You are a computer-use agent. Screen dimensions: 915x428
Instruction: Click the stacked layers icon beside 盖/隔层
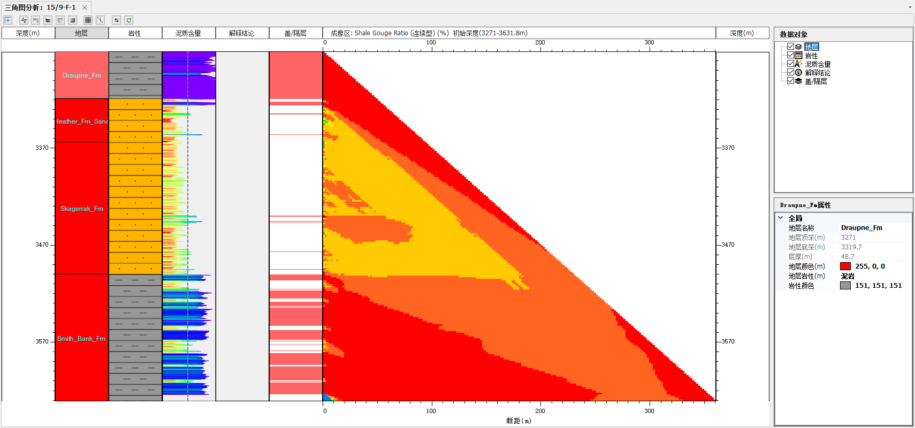[x=798, y=81]
